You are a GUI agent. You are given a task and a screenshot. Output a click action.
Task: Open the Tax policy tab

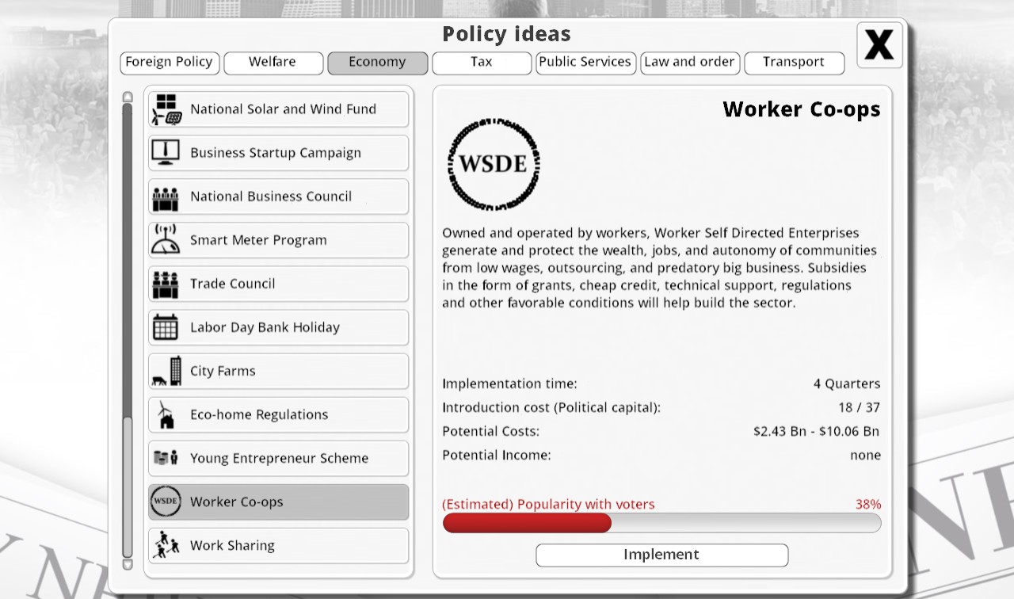482,63
